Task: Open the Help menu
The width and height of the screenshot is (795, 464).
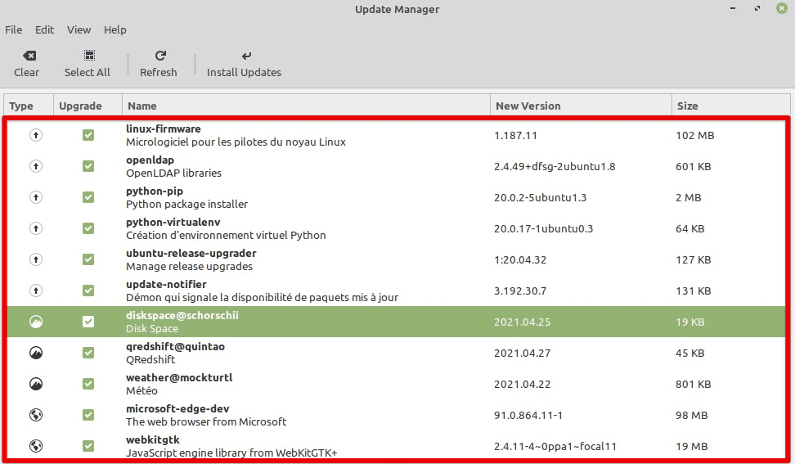Action: pyautogui.click(x=115, y=30)
